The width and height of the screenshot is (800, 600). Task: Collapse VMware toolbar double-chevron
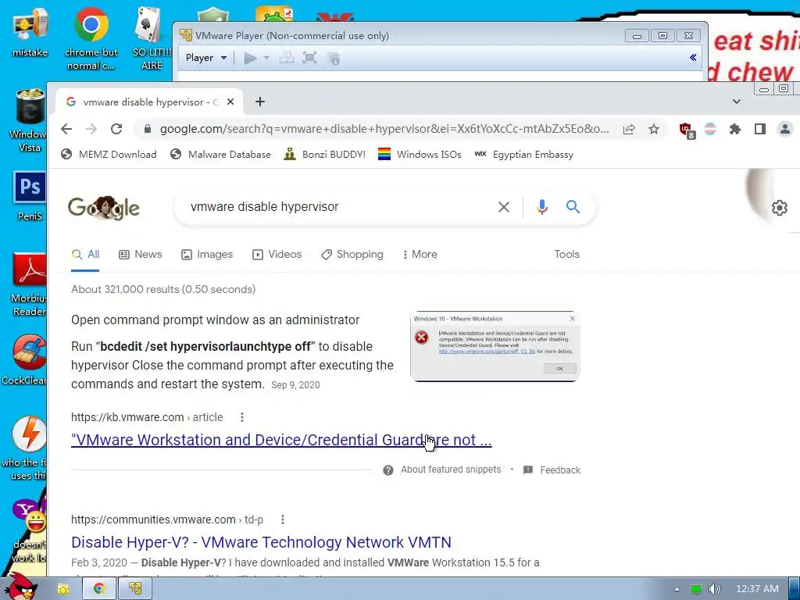pos(693,57)
